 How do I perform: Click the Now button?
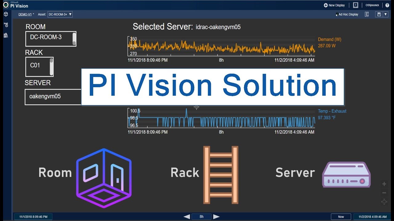341,217
